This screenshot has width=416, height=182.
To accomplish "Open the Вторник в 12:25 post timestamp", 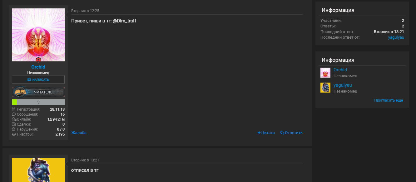I will (x=85, y=11).
